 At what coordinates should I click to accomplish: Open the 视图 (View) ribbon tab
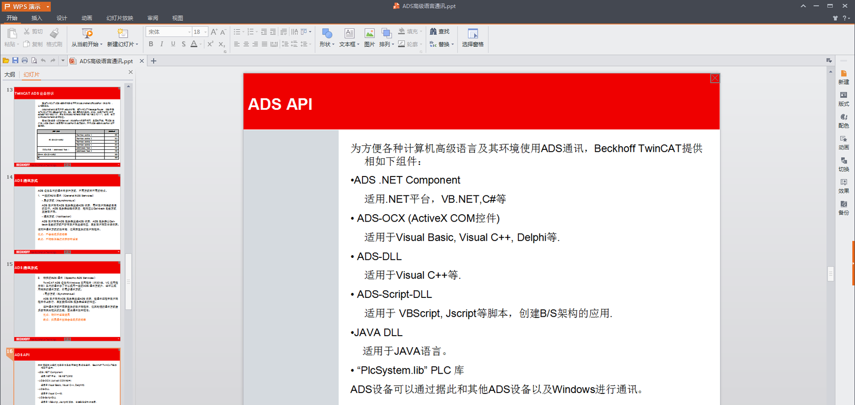(177, 18)
